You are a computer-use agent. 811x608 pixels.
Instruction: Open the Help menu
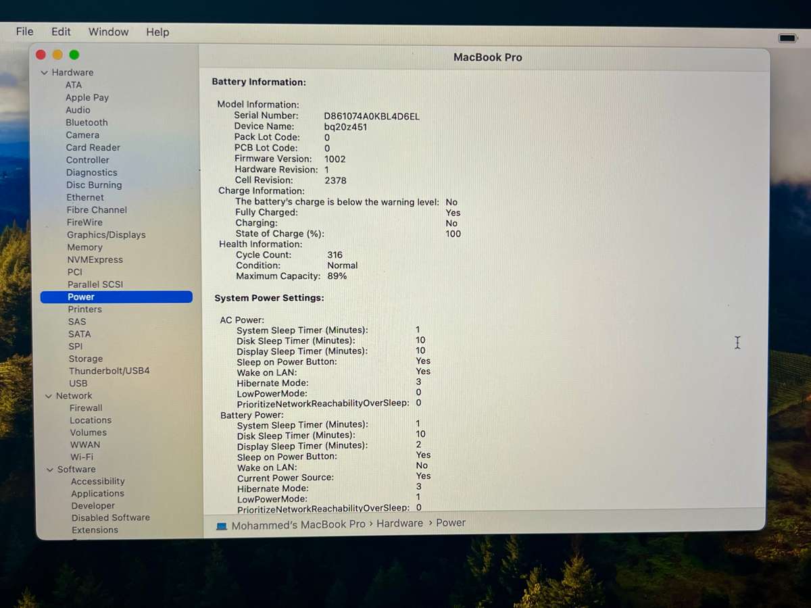point(157,32)
